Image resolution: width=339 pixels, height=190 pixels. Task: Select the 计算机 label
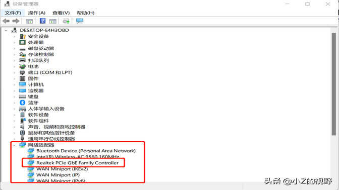tap(36, 84)
